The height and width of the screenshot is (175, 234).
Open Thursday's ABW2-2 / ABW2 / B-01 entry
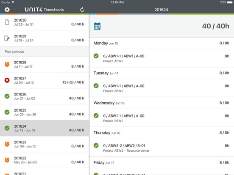tap(162, 148)
